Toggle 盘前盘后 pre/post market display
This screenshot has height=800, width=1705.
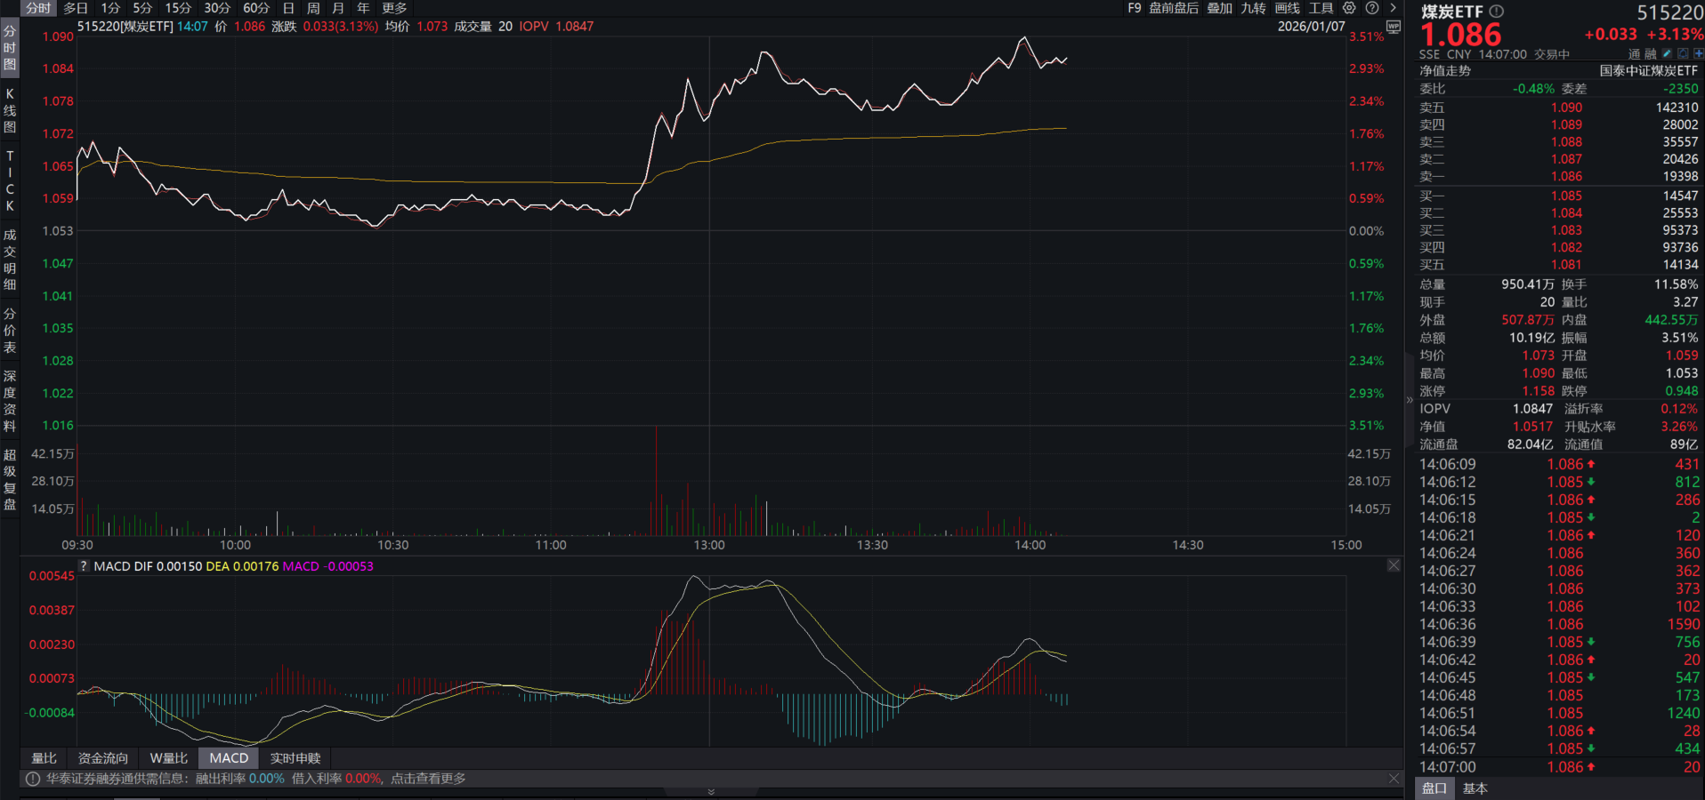pyautogui.click(x=1174, y=8)
